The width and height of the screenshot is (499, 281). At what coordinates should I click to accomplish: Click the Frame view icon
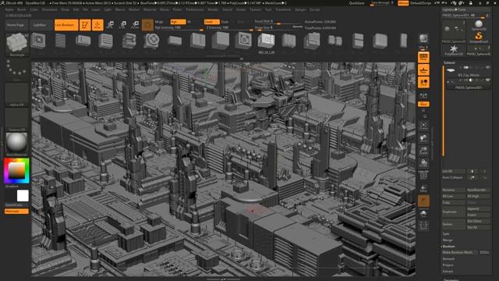coord(423,126)
